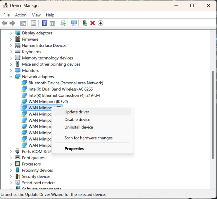The width and height of the screenshot is (217, 199).
Task: Click the Forward arrow toolbar icon
Action: tap(12, 23)
